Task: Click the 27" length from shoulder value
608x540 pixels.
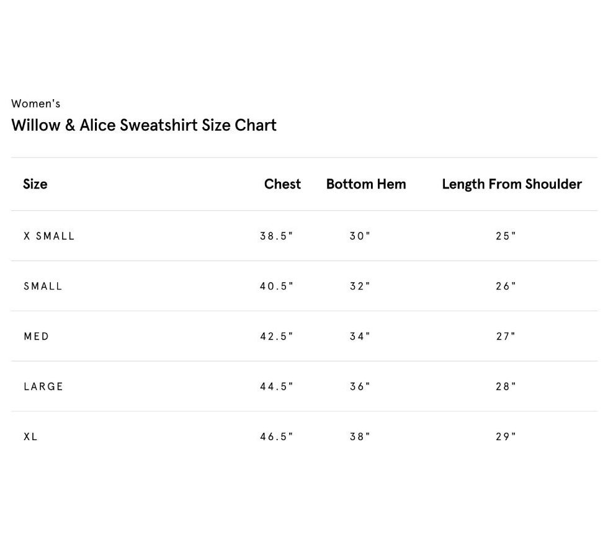Action: coord(506,337)
